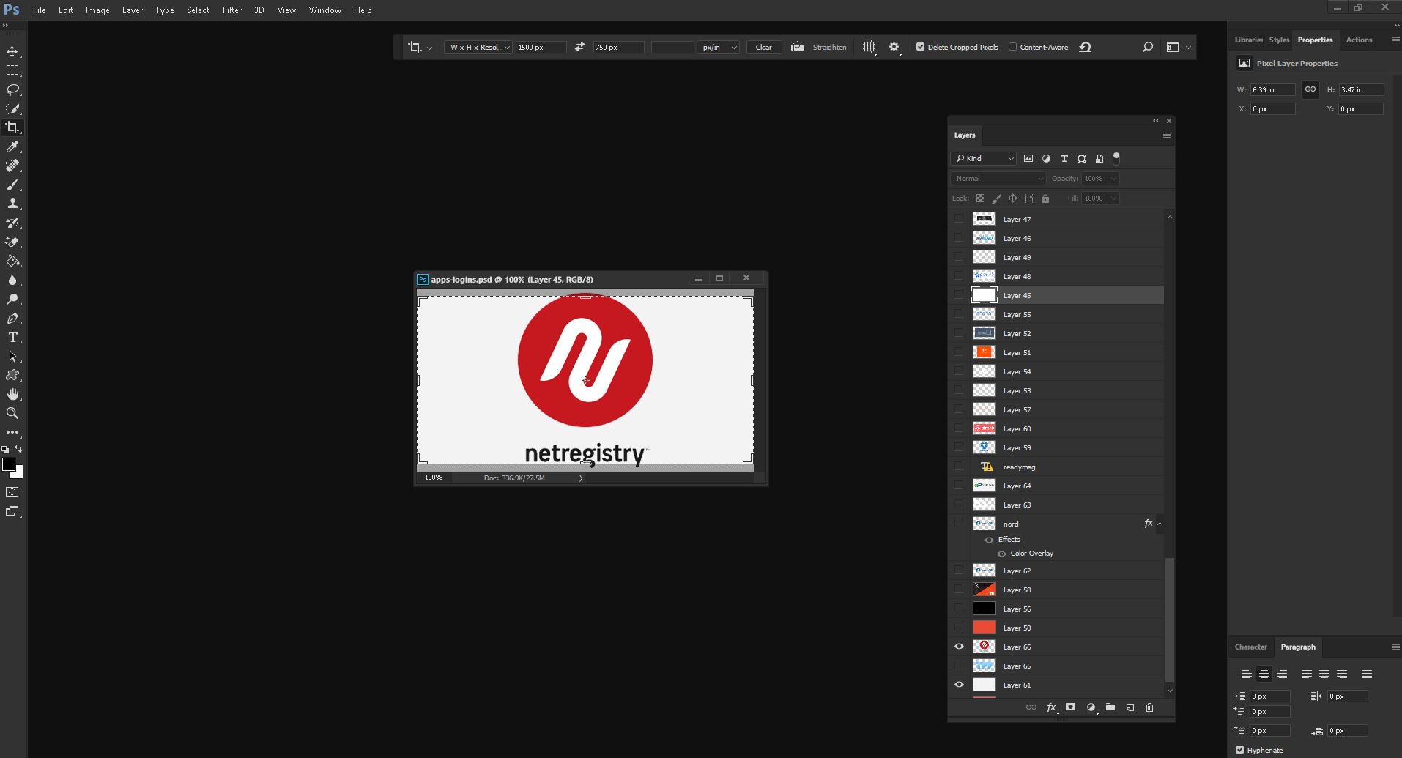Viewport: 1402px width, 758px height.
Task: Select the Brush tool
Action: [x=12, y=185]
